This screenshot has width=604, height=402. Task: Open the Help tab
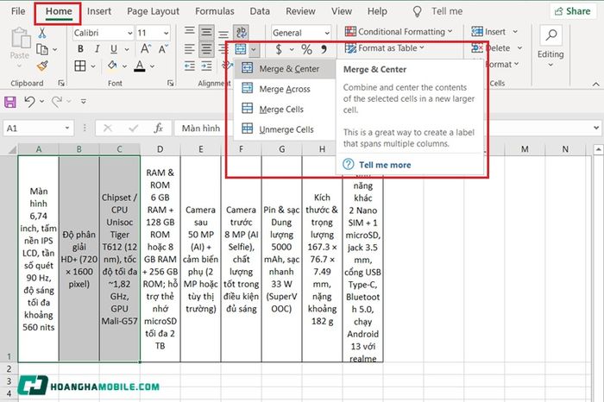(377, 11)
